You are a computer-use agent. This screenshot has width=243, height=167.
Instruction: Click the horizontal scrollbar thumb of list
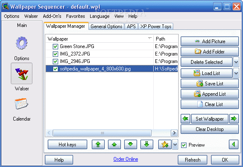[102, 133]
